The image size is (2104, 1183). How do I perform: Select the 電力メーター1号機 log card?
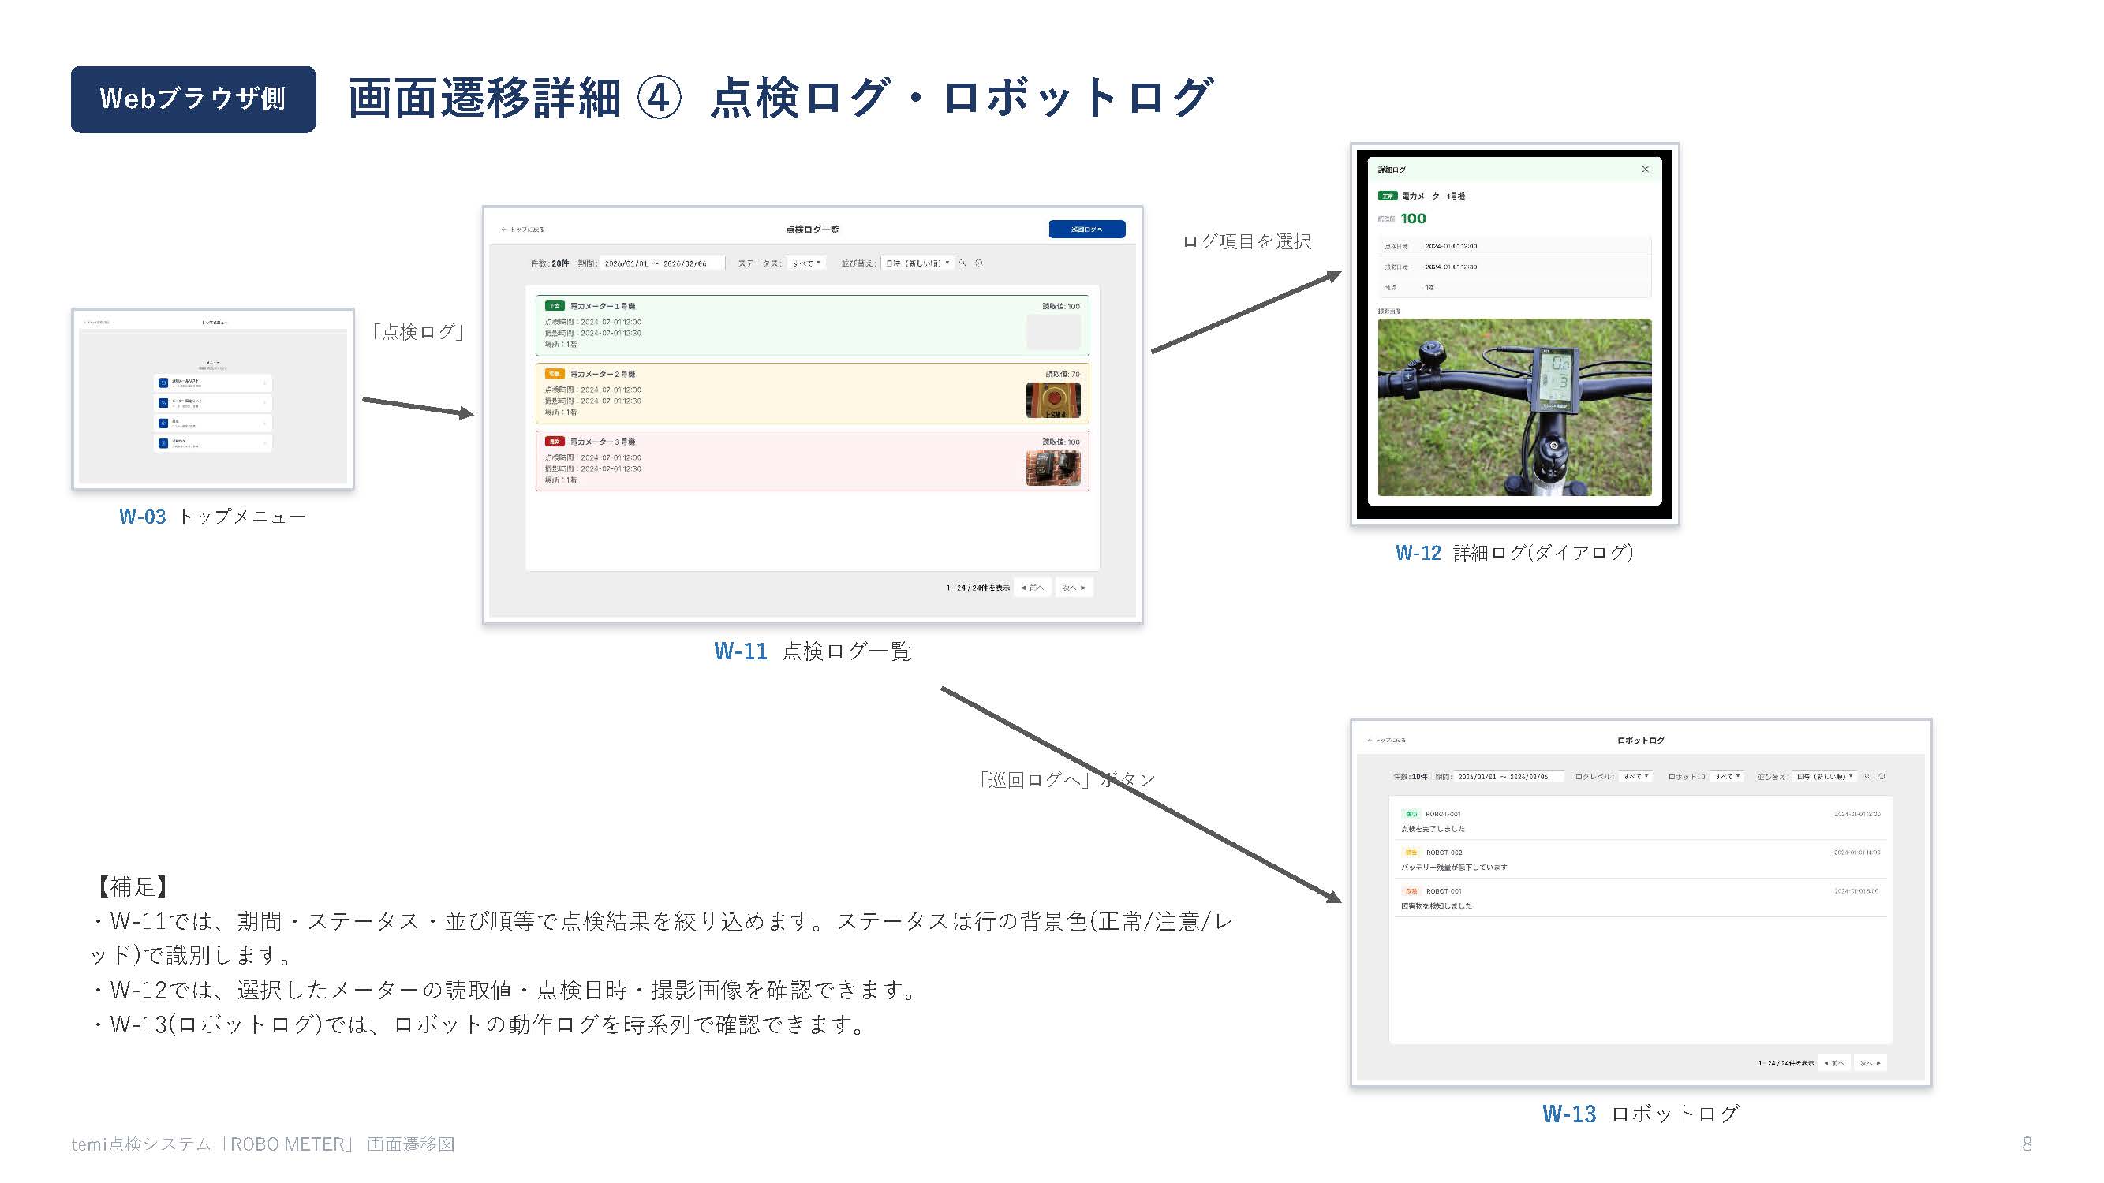[812, 325]
